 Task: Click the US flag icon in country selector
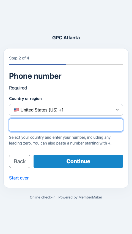pos(16,110)
